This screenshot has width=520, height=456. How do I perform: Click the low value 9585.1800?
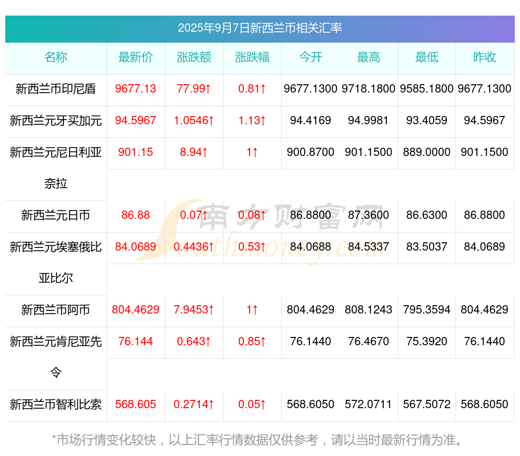(x=427, y=89)
